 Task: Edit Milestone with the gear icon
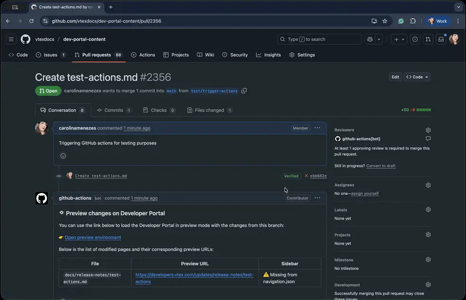click(x=428, y=259)
